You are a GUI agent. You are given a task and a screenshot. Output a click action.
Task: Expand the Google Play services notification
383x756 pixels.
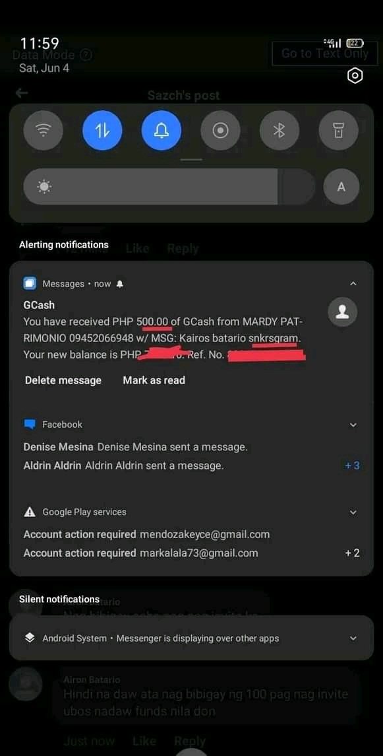tap(353, 512)
